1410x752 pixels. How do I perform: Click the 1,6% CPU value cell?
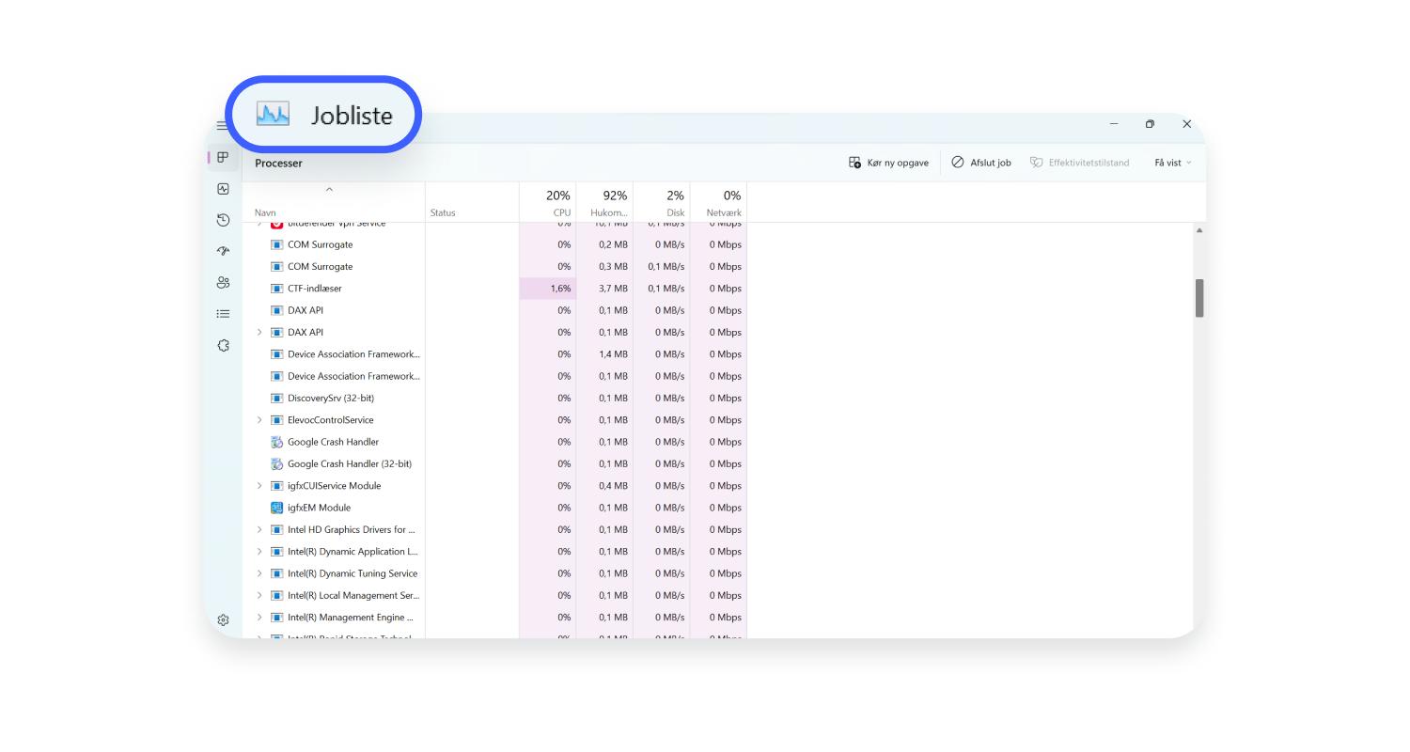[548, 289]
